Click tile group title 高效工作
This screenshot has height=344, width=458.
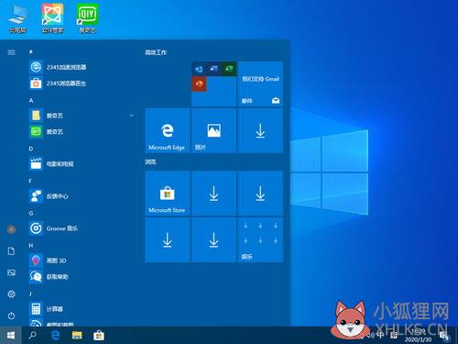pyautogui.click(x=156, y=52)
